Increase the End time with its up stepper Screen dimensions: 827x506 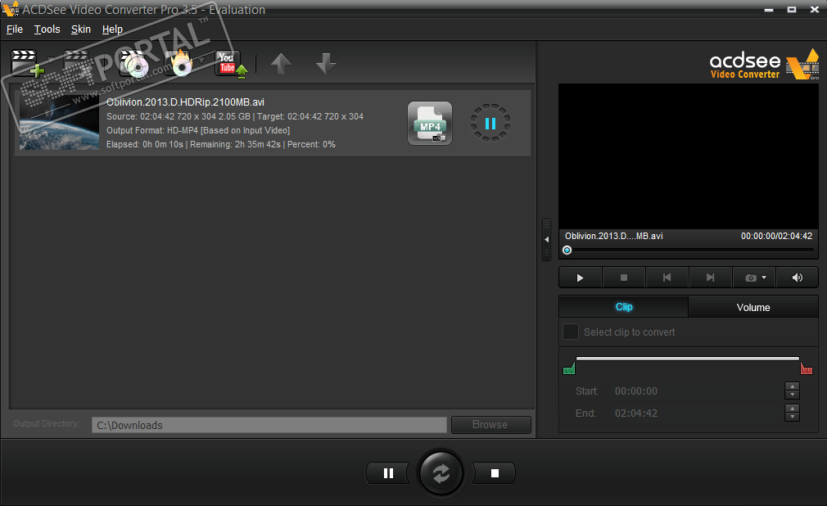(x=792, y=409)
